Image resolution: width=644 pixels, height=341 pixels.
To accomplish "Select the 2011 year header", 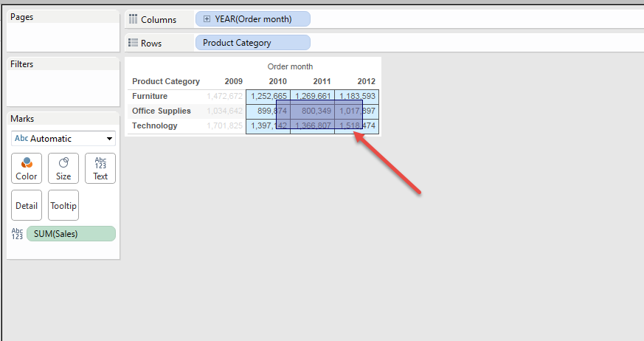I will pyautogui.click(x=322, y=81).
